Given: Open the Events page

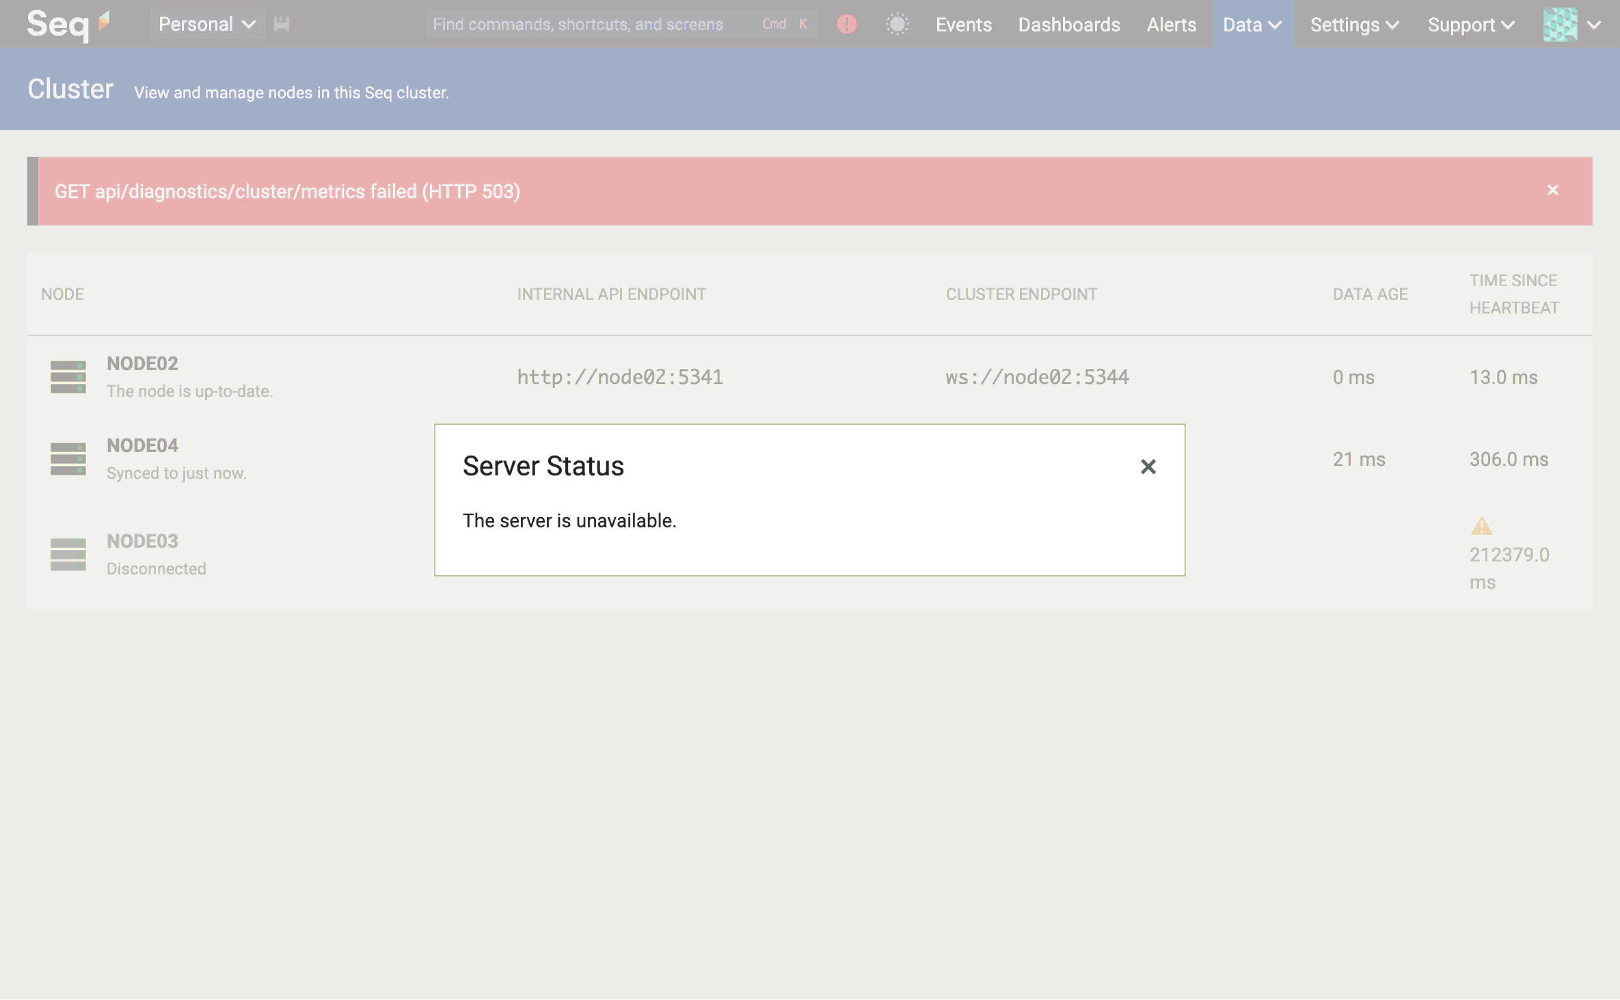Looking at the screenshot, I should 964,25.
